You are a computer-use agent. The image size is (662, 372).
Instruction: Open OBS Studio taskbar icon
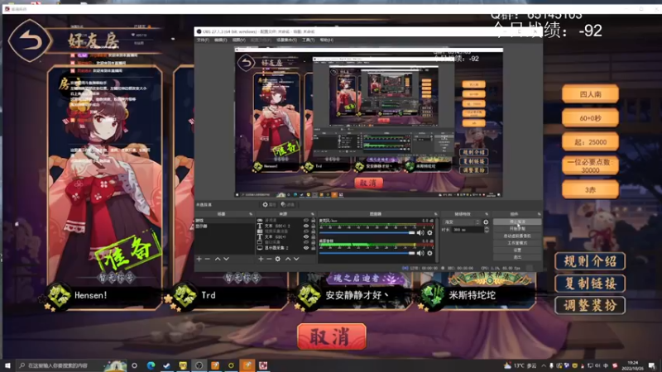coord(199,365)
